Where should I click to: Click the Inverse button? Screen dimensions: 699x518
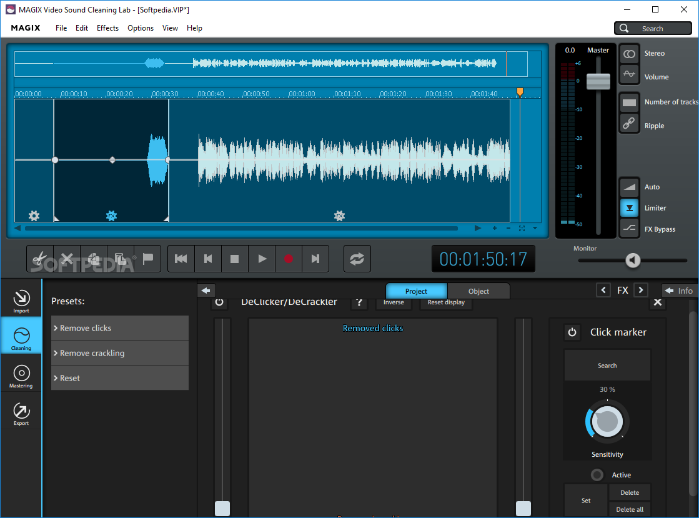pos(394,302)
